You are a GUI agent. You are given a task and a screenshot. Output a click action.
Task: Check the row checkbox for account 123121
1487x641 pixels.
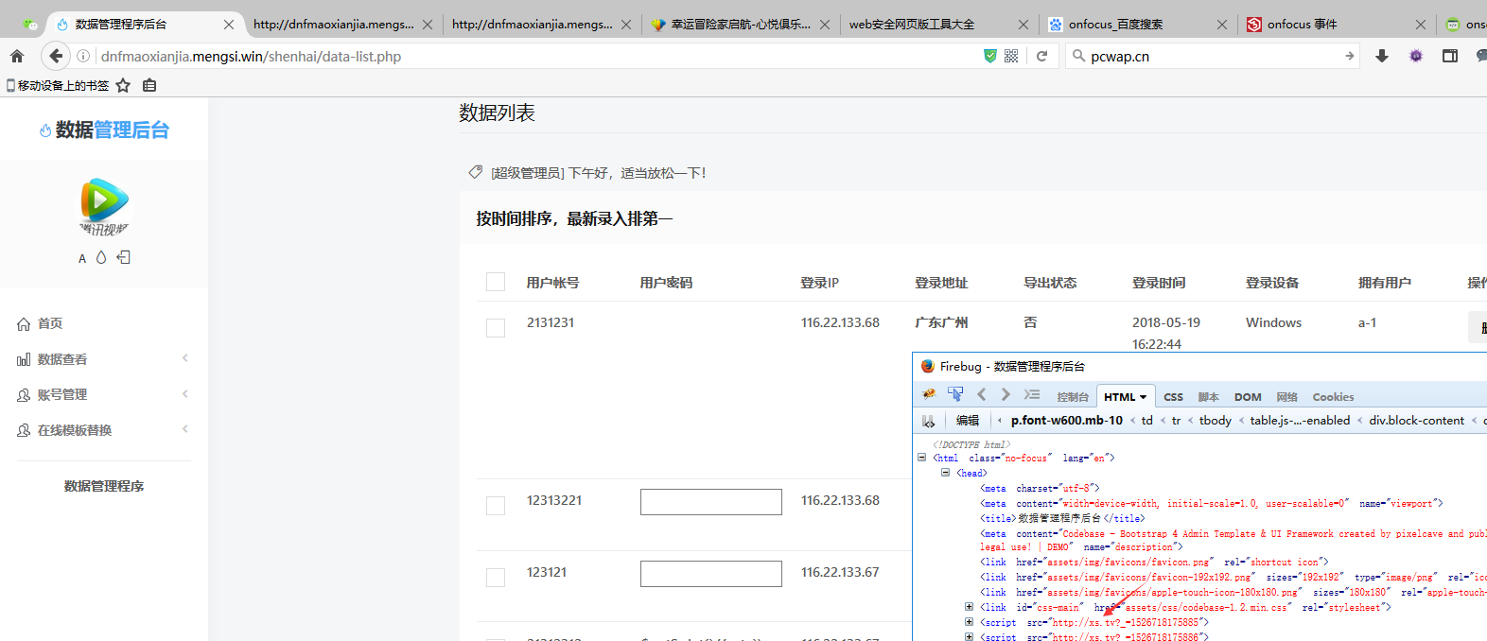496,577
